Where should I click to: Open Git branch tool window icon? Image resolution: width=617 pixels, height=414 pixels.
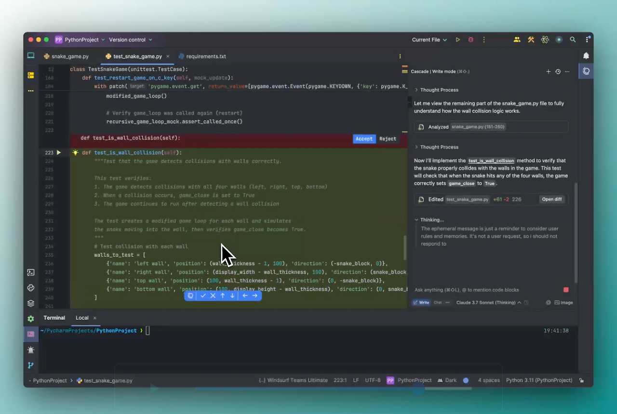31,365
